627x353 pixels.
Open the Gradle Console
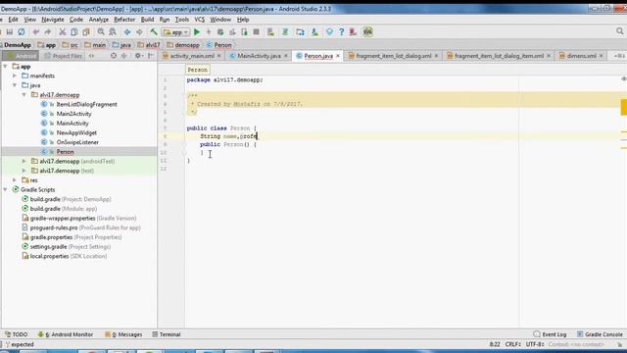pos(600,334)
